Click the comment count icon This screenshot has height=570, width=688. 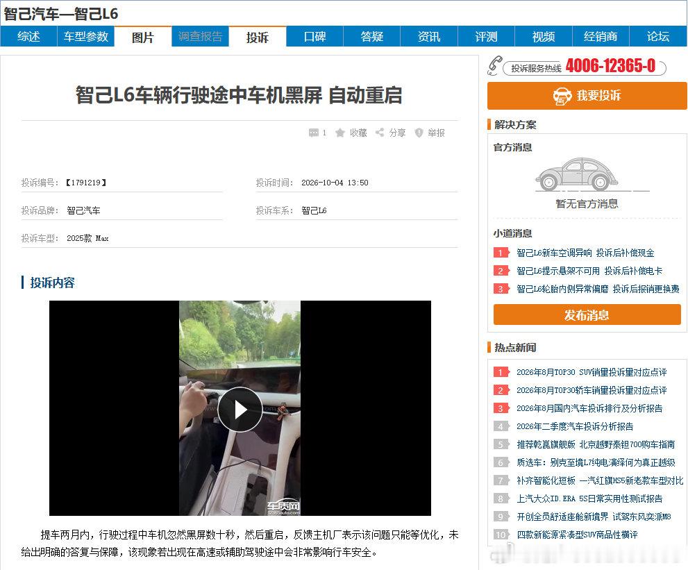pyautogui.click(x=313, y=133)
